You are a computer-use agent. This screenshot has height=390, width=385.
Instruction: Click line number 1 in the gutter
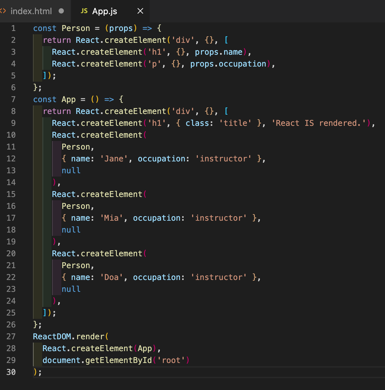click(13, 28)
